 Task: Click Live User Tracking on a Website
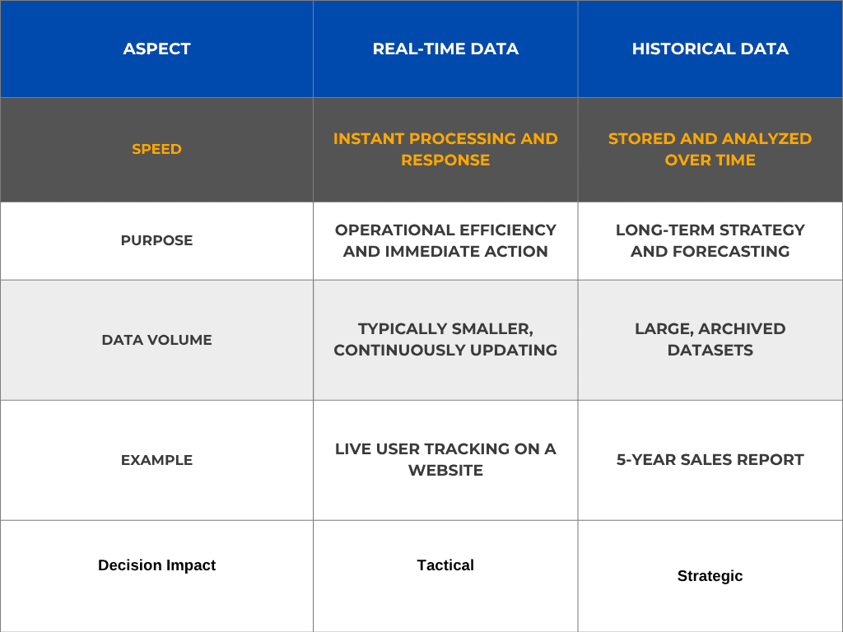pyautogui.click(x=445, y=459)
